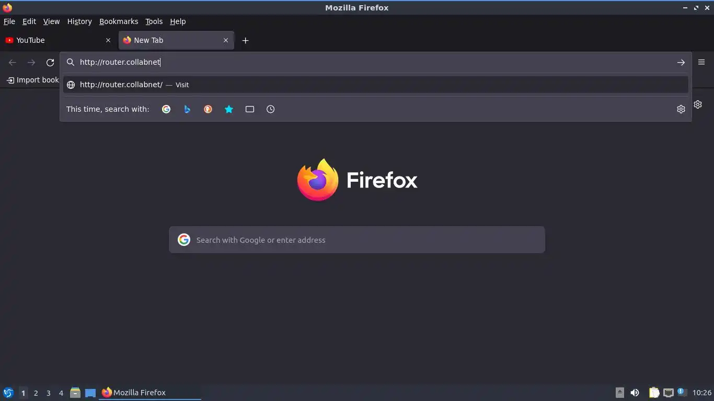Search History clock icon
This screenshot has width=714, height=401.
coord(270,109)
